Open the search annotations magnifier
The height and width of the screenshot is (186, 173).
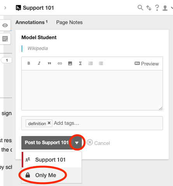(x=140, y=8)
